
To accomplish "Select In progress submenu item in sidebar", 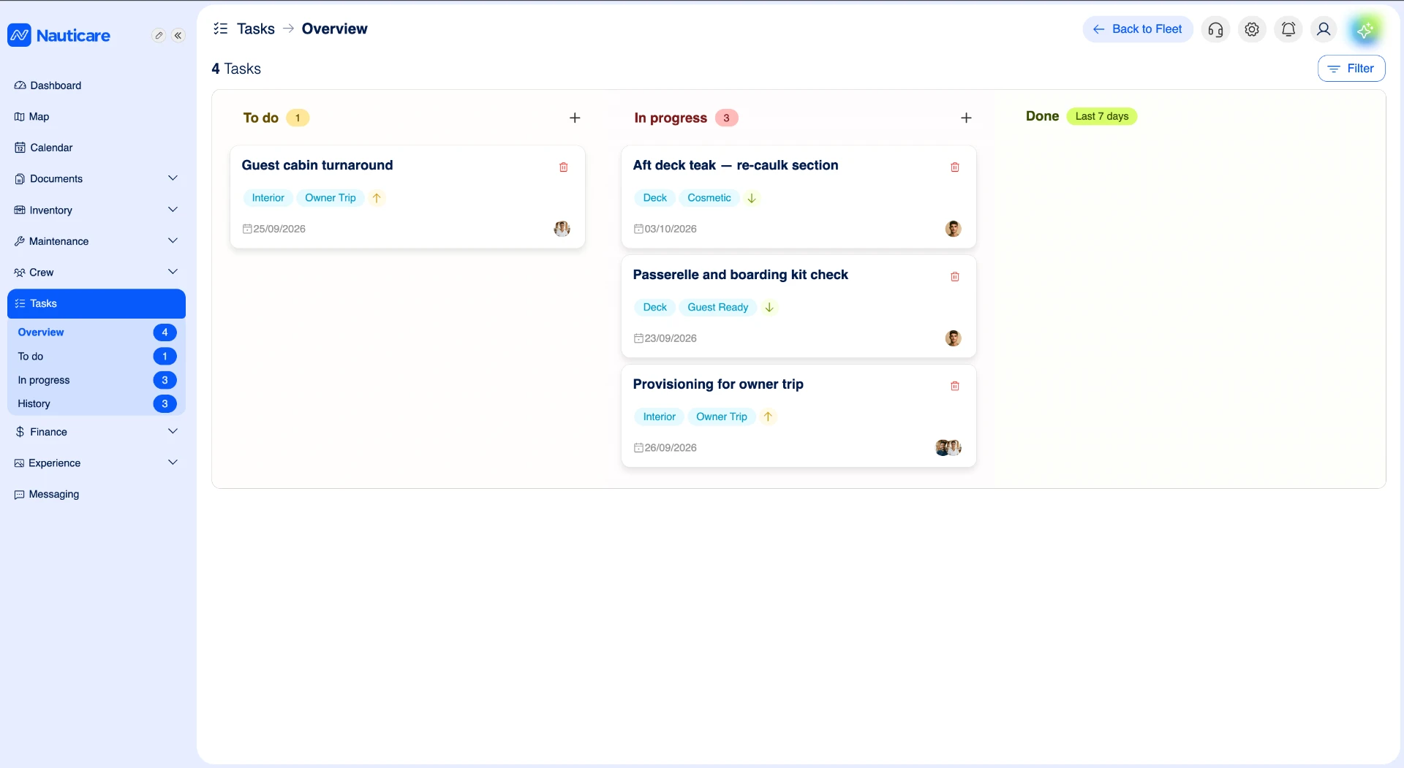I will (96, 380).
